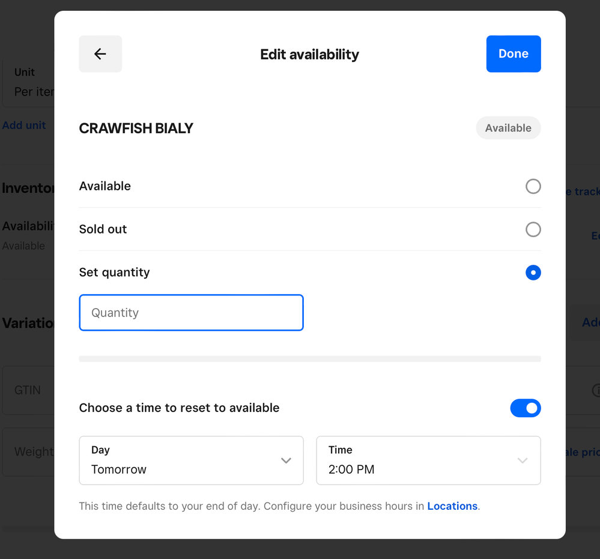
Task: Click the gray Available status badge
Action: (x=508, y=128)
